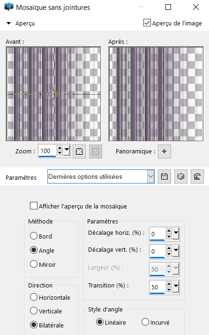209x335 pixels.
Task: Open the Transition (%) slider dropdown arrow
Action: pyautogui.click(x=176, y=287)
